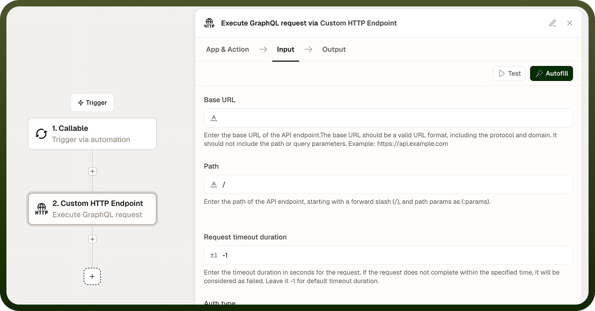
Task: Select the 1. Callable trigger node
Action: pyautogui.click(x=92, y=134)
